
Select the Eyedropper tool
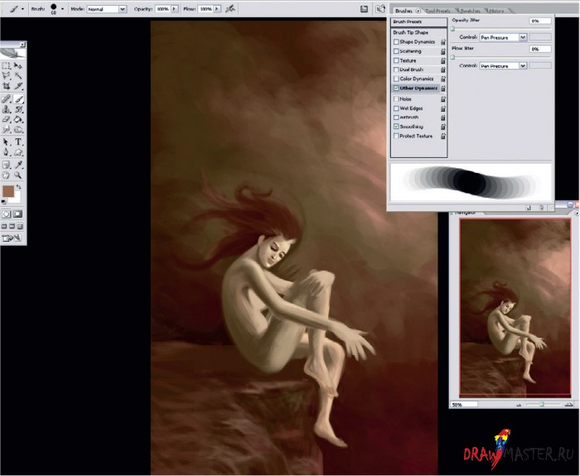coord(18,165)
